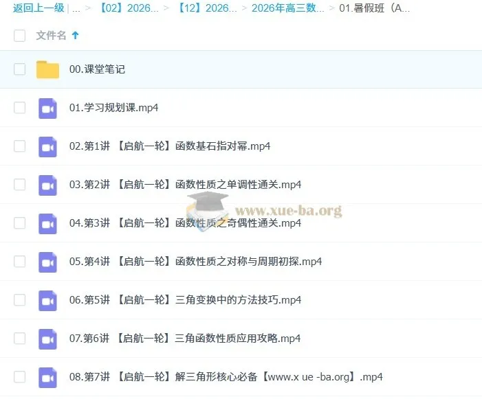Viewport: 482px width, 399px height.
Task: Click current breadcrumb 01.暑假班（A...
Action: click(375, 8)
